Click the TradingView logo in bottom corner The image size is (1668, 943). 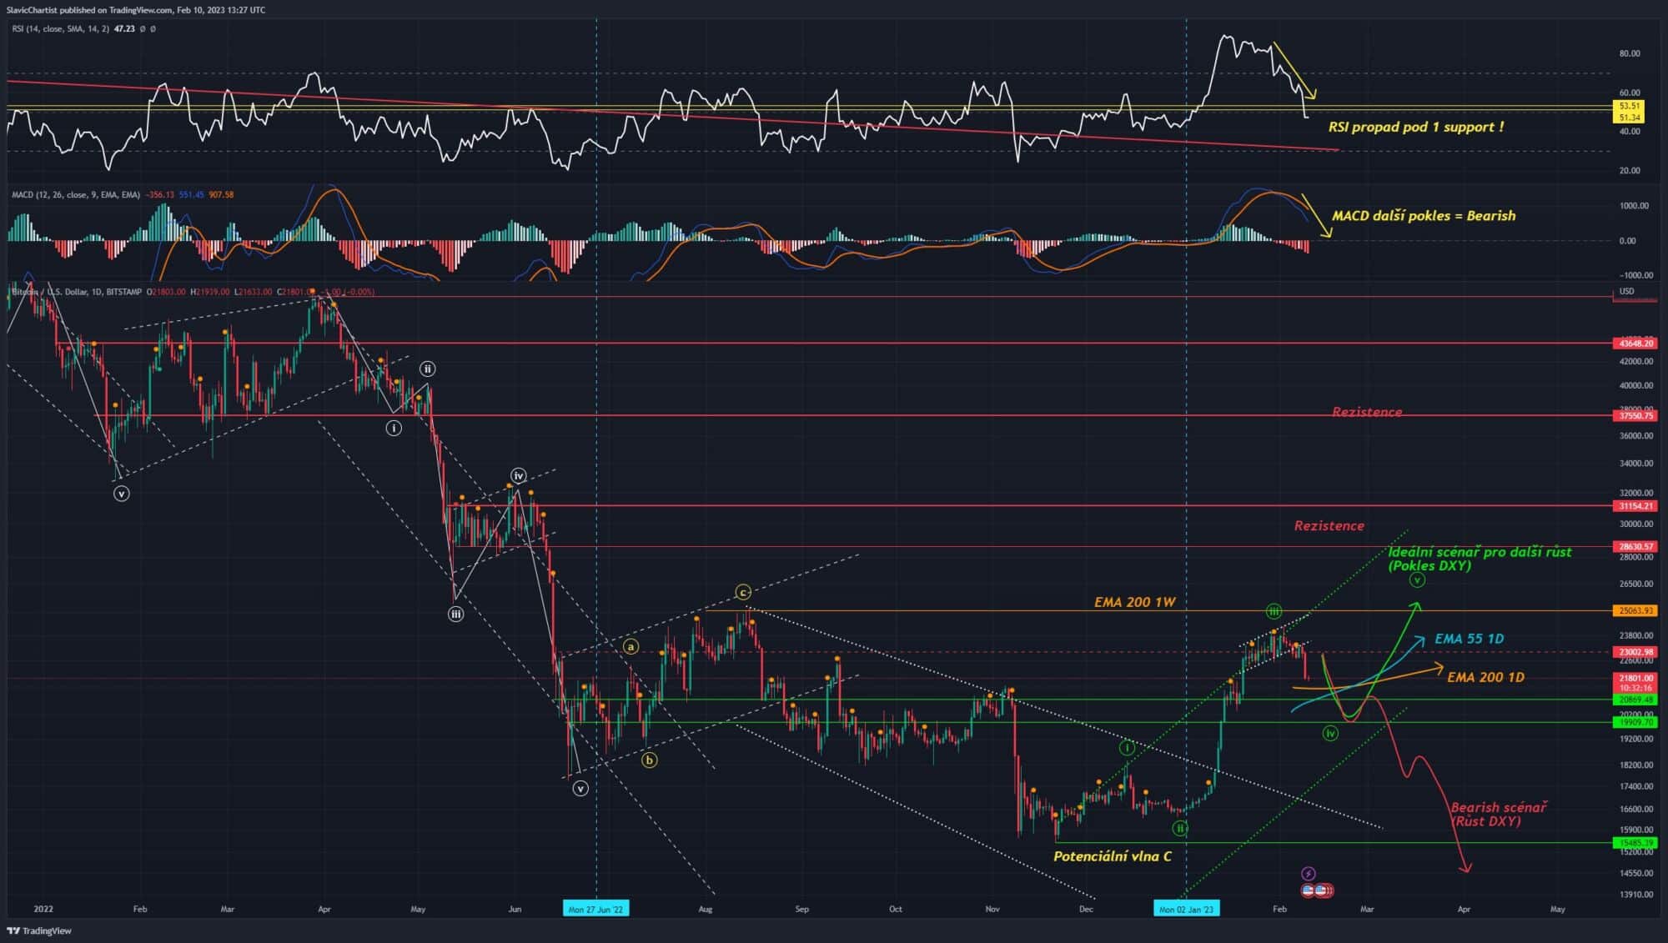(39, 930)
